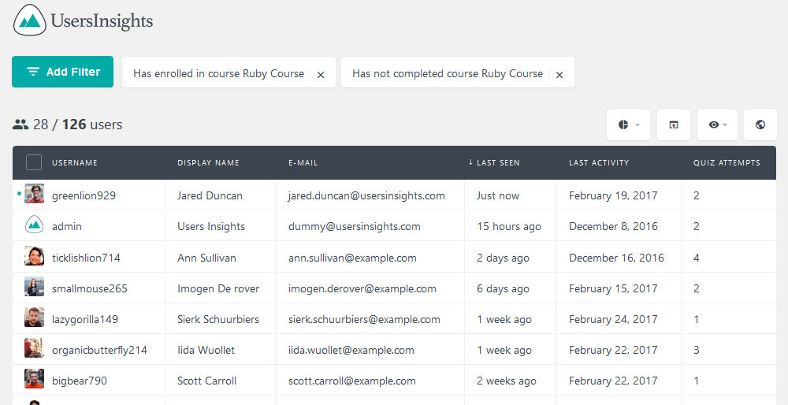This screenshot has height=405, width=788.
Task: Open the smallmouse265 username
Action: click(90, 288)
